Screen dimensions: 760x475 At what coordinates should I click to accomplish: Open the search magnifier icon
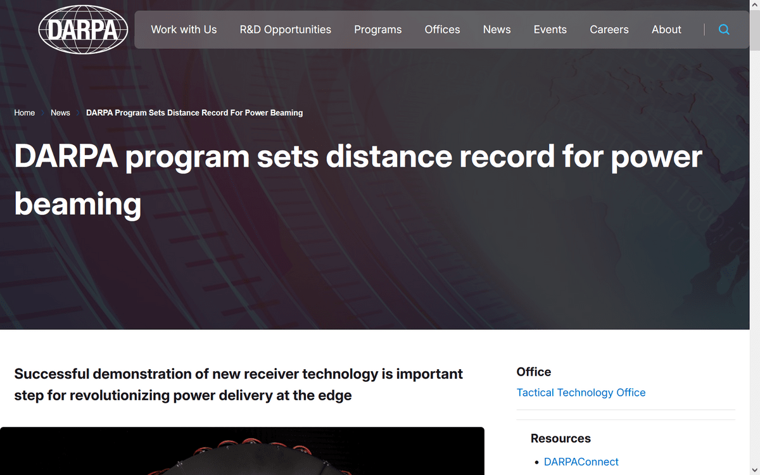tap(724, 30)
